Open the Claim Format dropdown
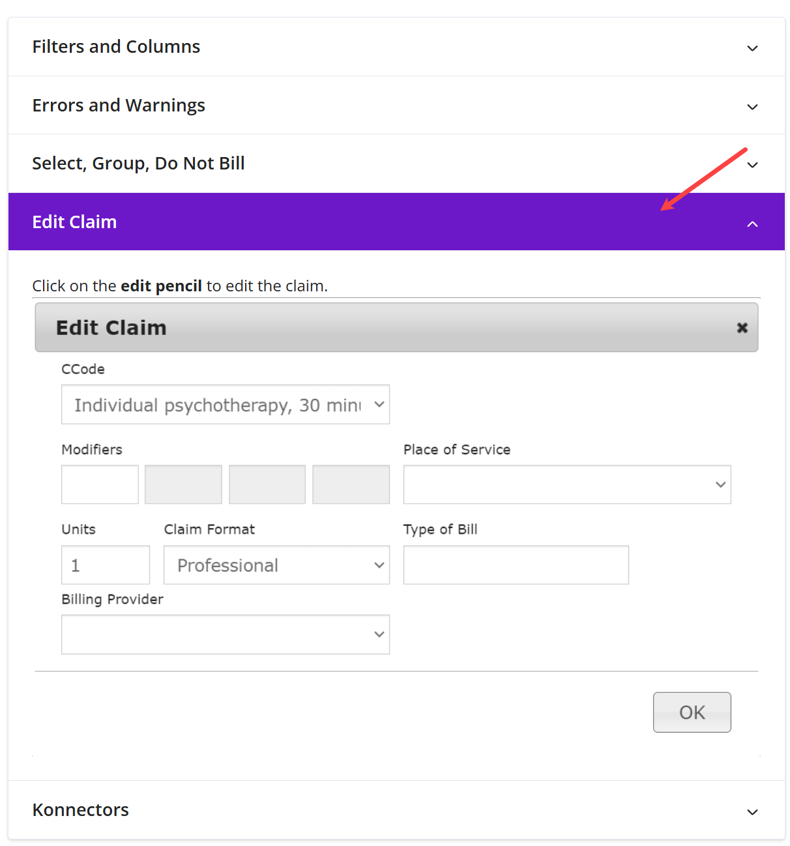790x846 pixels. point(276,565)
